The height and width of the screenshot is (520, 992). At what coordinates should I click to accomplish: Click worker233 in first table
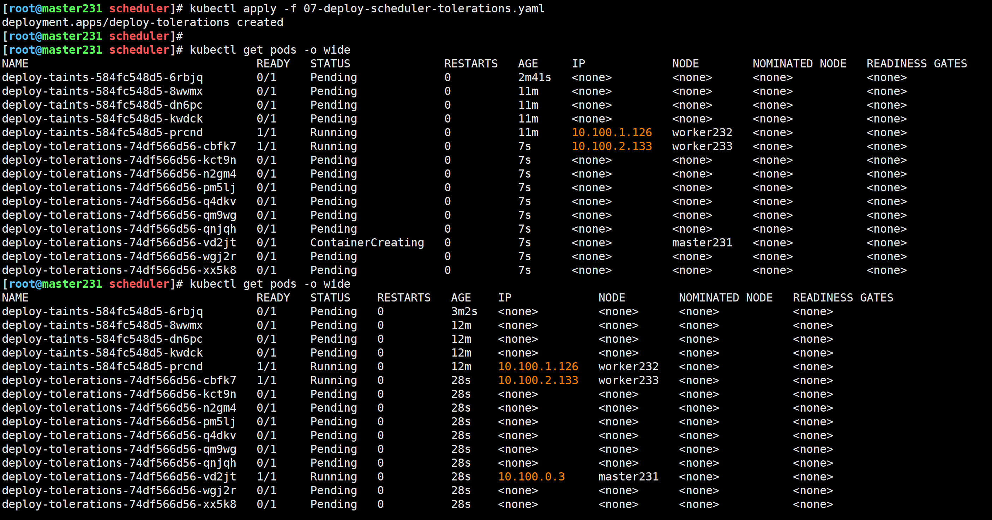(702, 147)
